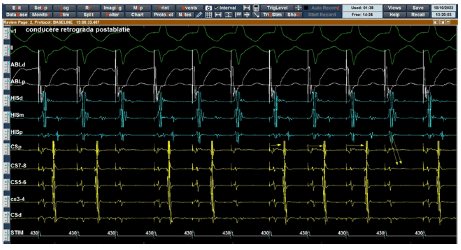Click the 'conducere retrograda postablatie' annotation
This screenshot has height=250, width=461.
tap(78, 30)
